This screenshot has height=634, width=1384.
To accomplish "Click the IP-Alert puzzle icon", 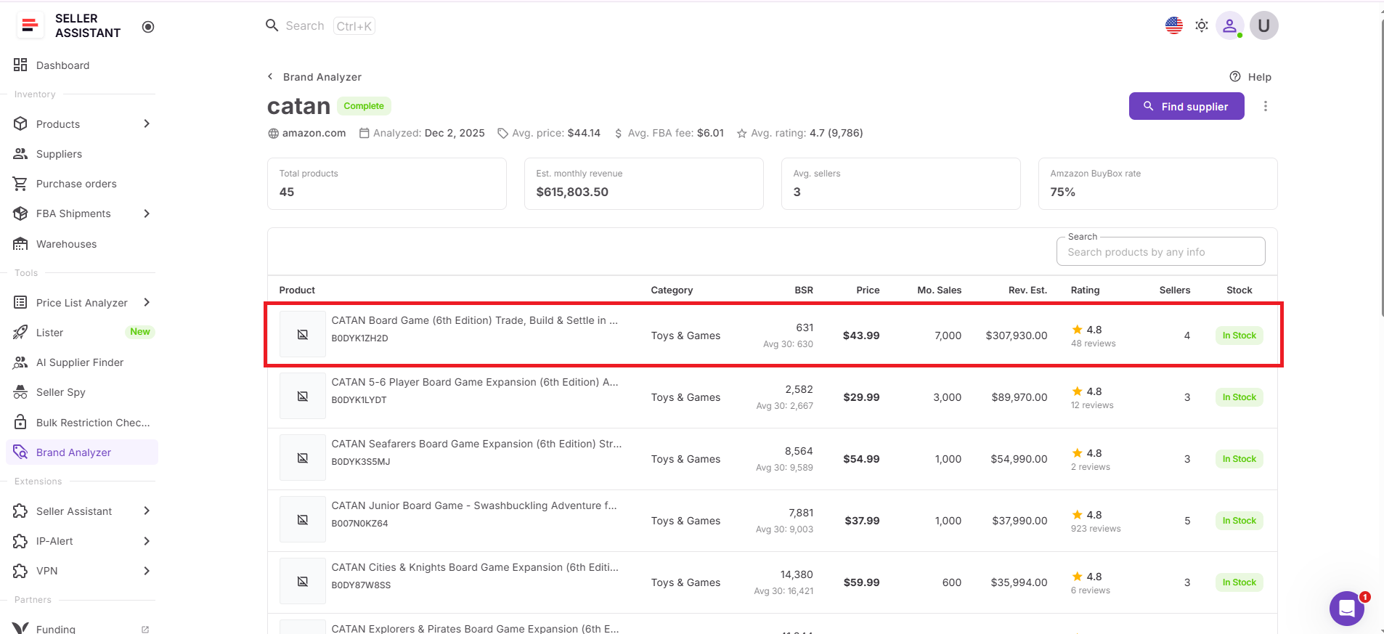I will (x=20, y=541).
